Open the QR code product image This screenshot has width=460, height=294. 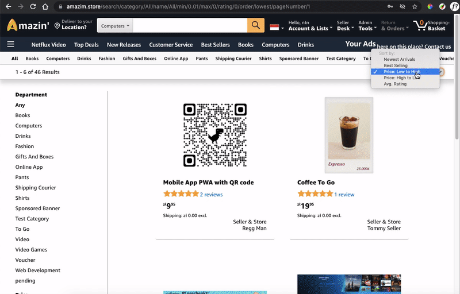(x=215, y=135)
